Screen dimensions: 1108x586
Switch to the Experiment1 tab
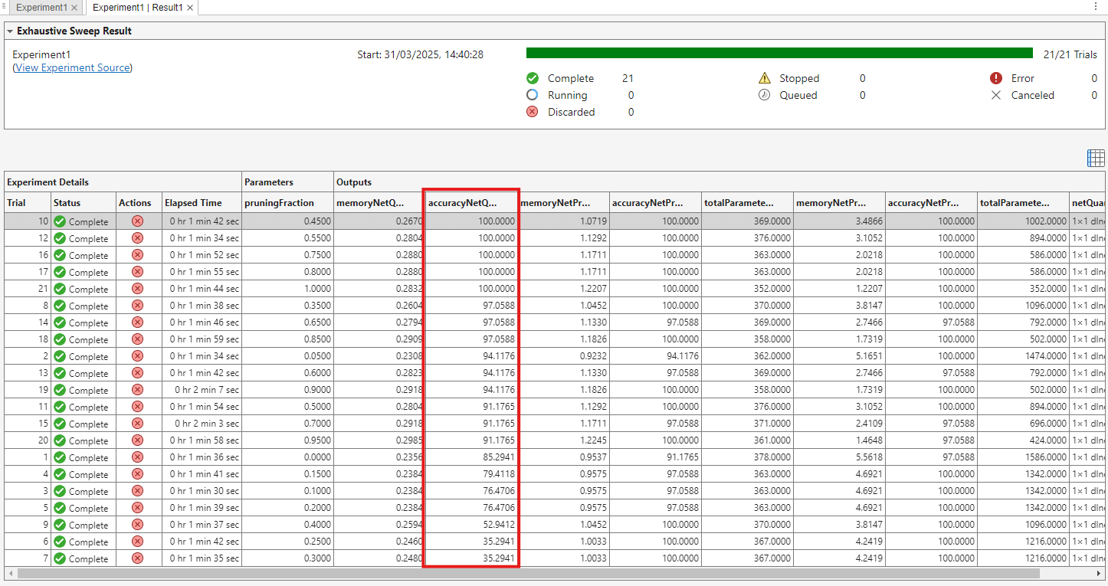(x=42, y=7)
